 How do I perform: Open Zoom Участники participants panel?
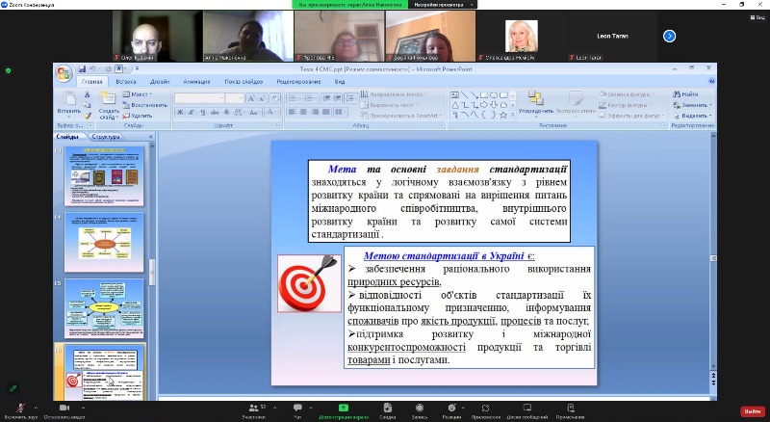(254, 409)
